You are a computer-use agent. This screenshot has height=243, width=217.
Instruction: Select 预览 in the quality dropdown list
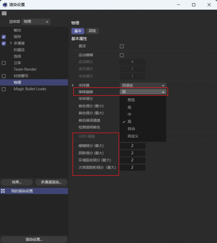point(131,100)
